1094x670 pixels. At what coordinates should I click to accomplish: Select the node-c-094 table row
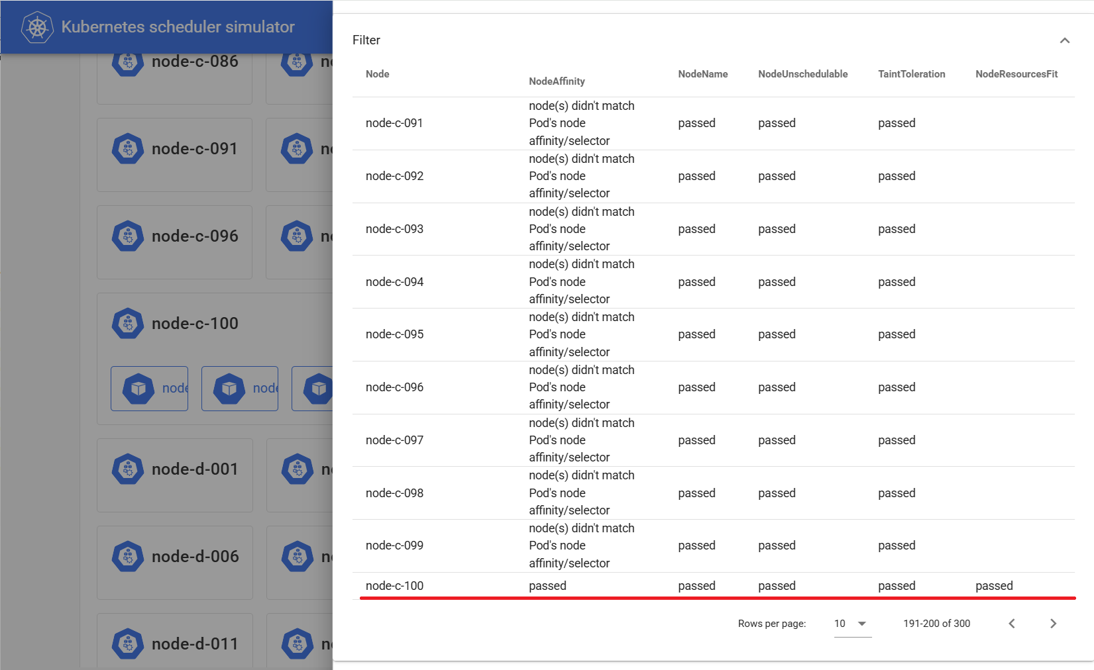[x=714, y=282]
